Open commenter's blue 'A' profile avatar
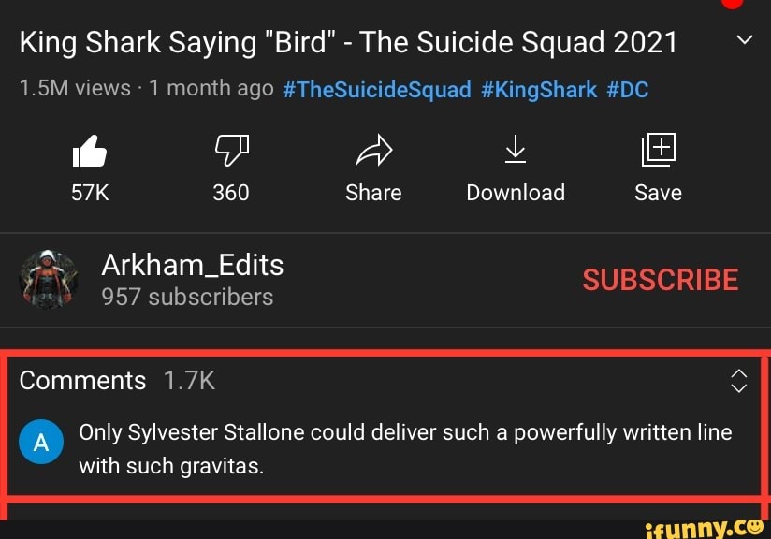 point(41,442)
